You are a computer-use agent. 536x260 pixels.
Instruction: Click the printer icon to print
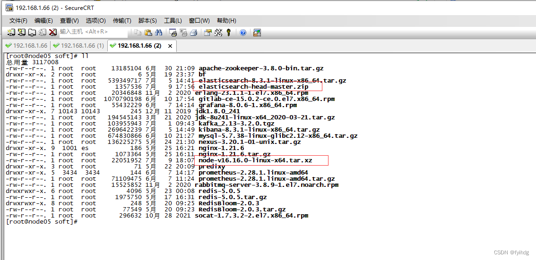point(193,33)
